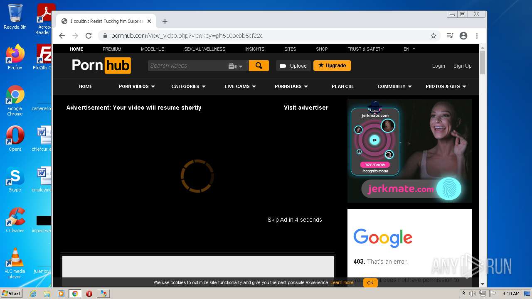Open the SEXUAL WELLNESS top link

(x=205, y=49)
